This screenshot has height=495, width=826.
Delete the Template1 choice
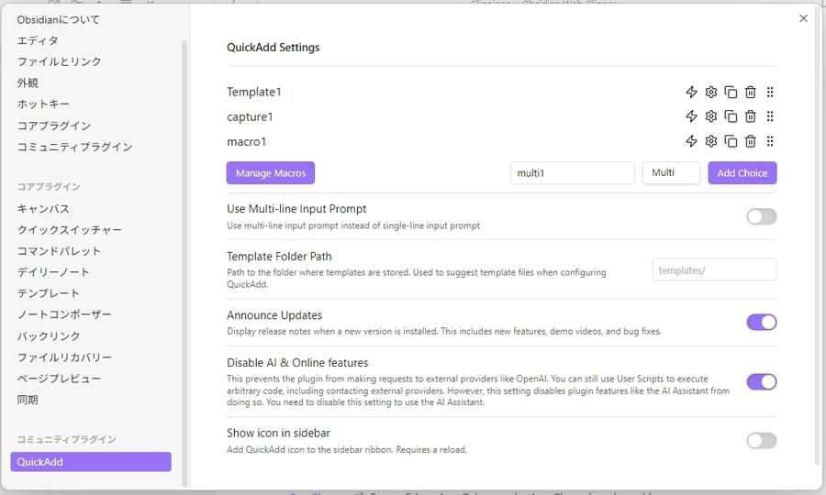click(751, 92)
